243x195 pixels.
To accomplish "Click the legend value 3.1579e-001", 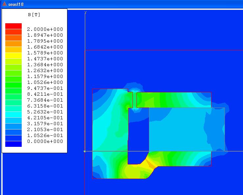I will 45,124.
